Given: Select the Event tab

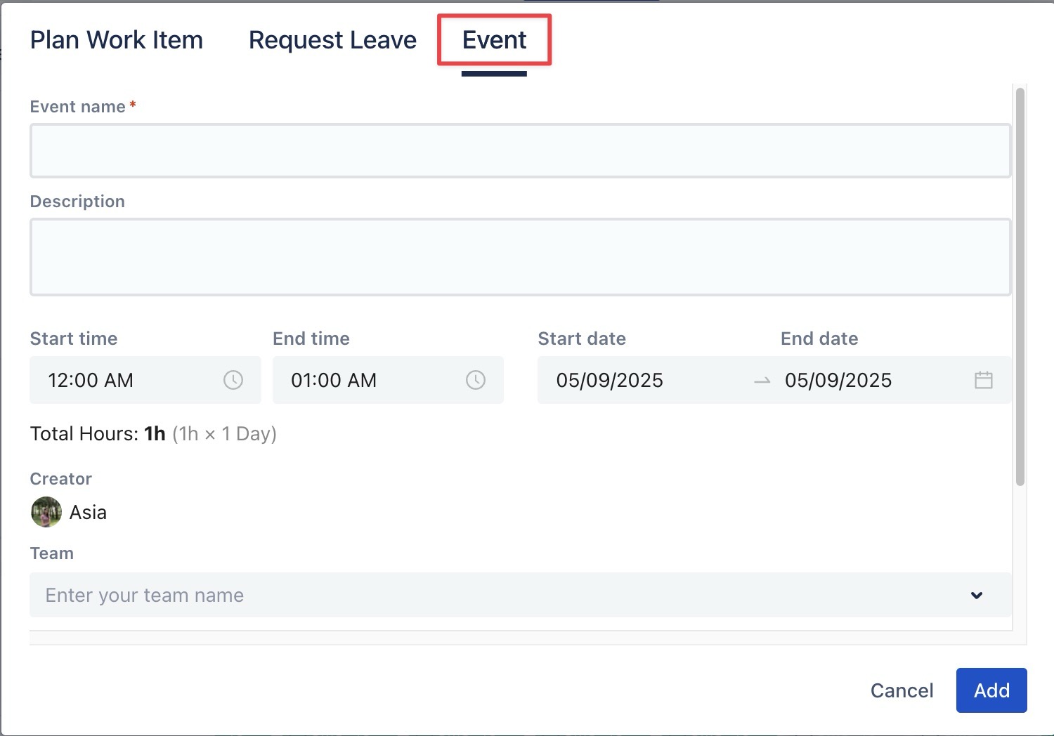Looking at the screenshot, I should 494,41.
